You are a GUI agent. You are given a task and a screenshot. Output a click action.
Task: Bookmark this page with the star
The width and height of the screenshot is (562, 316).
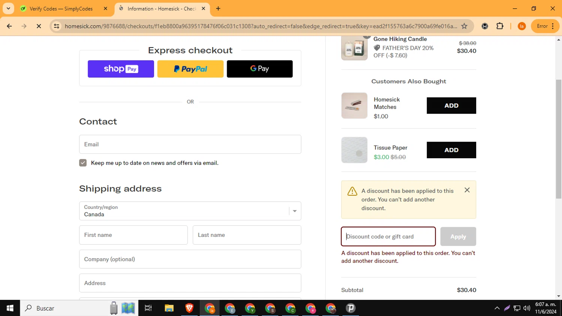point(464,26)
